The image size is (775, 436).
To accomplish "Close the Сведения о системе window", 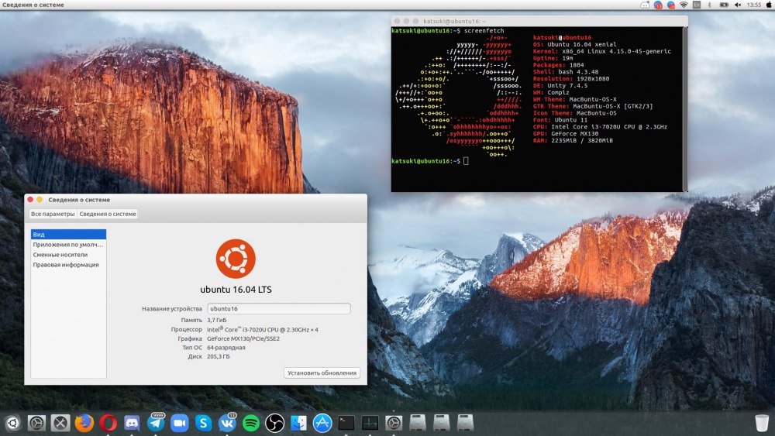I will tap(31, 200).
